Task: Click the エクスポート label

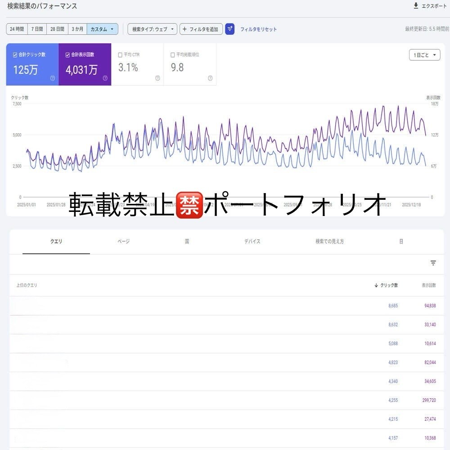Action: pos(434,6)
